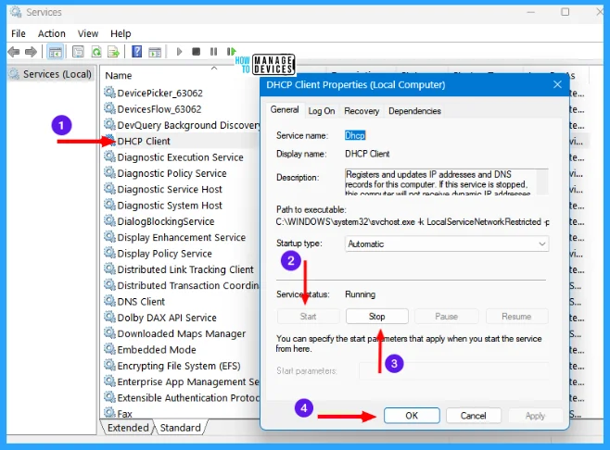This screenshot has width=610, height=450.
Task: Click the Pause button in the dialog
Action: 446,317
